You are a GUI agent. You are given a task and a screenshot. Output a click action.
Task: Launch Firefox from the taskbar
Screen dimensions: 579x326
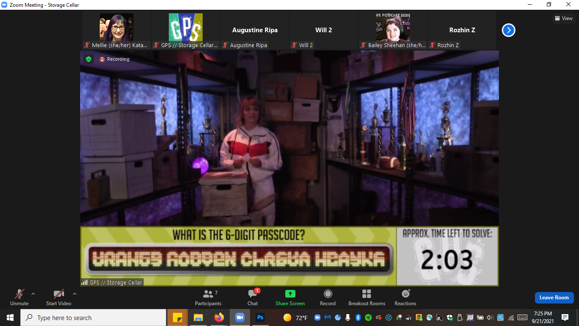point(219,318)
